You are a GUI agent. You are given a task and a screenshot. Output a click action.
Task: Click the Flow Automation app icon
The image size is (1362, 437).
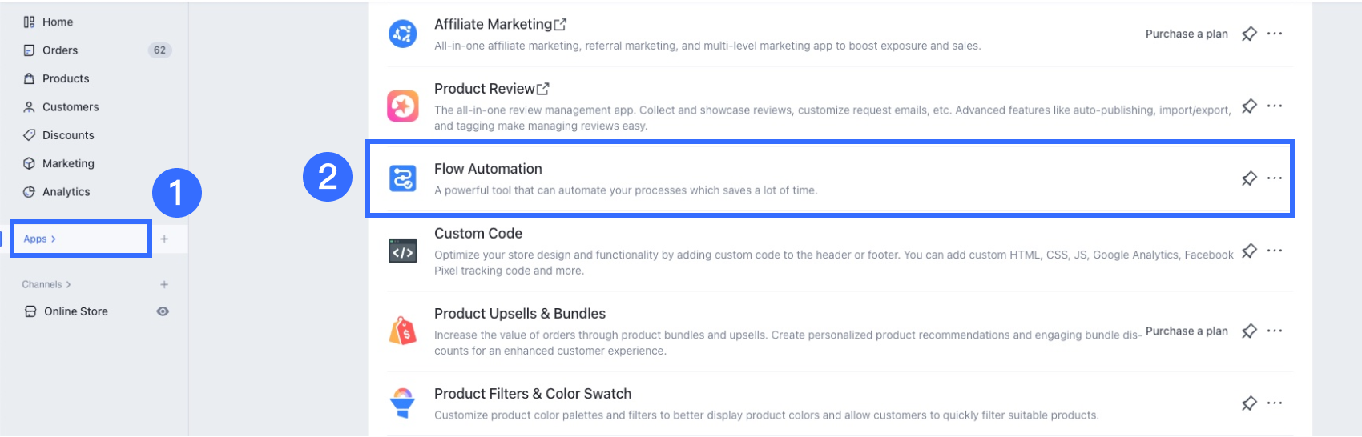tap(402, 178)
